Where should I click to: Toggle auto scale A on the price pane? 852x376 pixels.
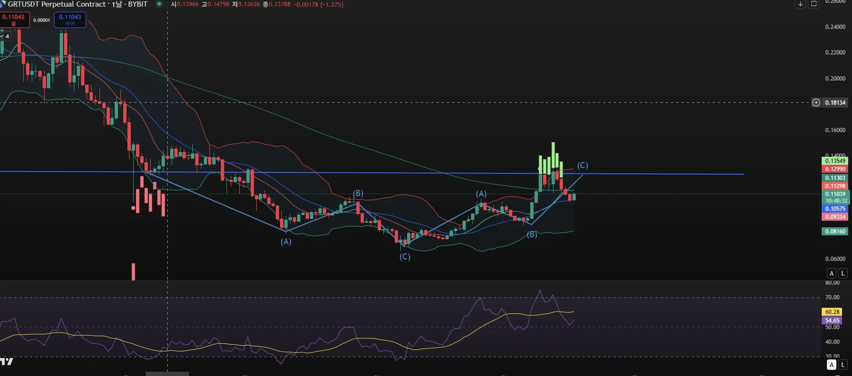coord(832,273)
